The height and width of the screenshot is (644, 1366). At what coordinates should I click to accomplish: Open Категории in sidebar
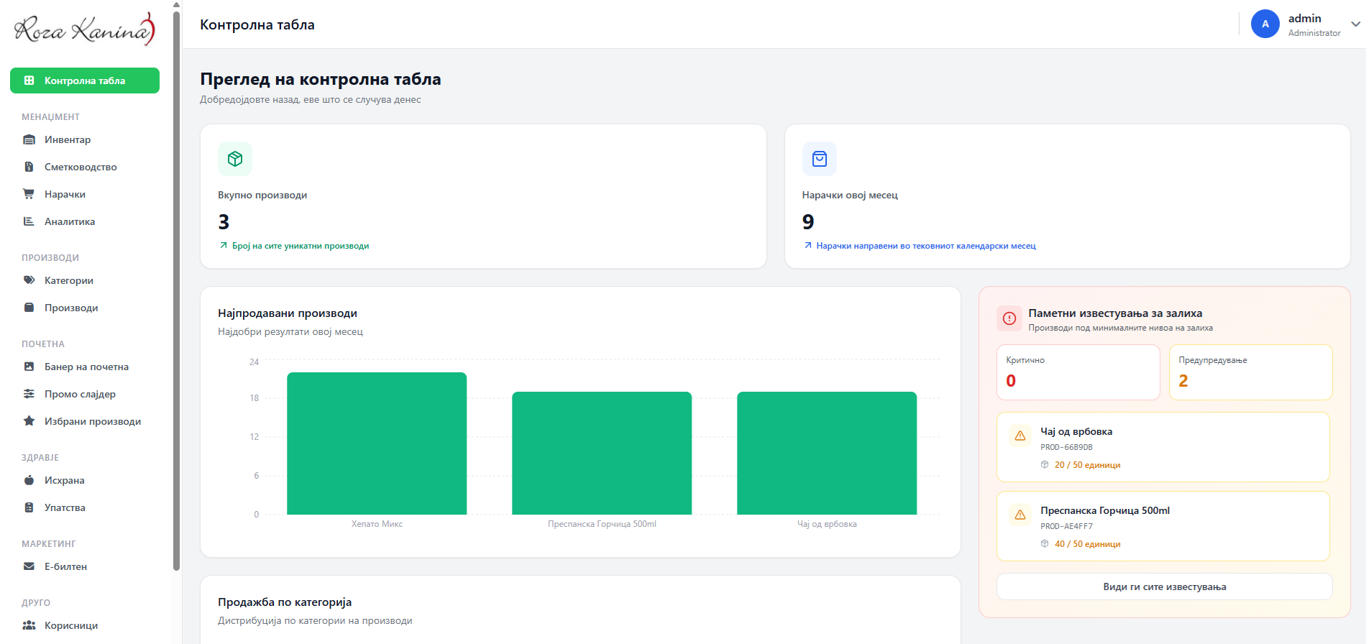point(85,280)
